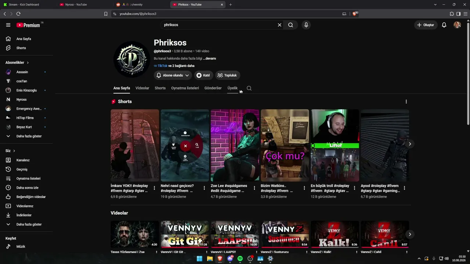Image resolution: width=470 pixels, height=264 pixels.
Task: Click the Oluştur create button
Action: pos(426,25)
